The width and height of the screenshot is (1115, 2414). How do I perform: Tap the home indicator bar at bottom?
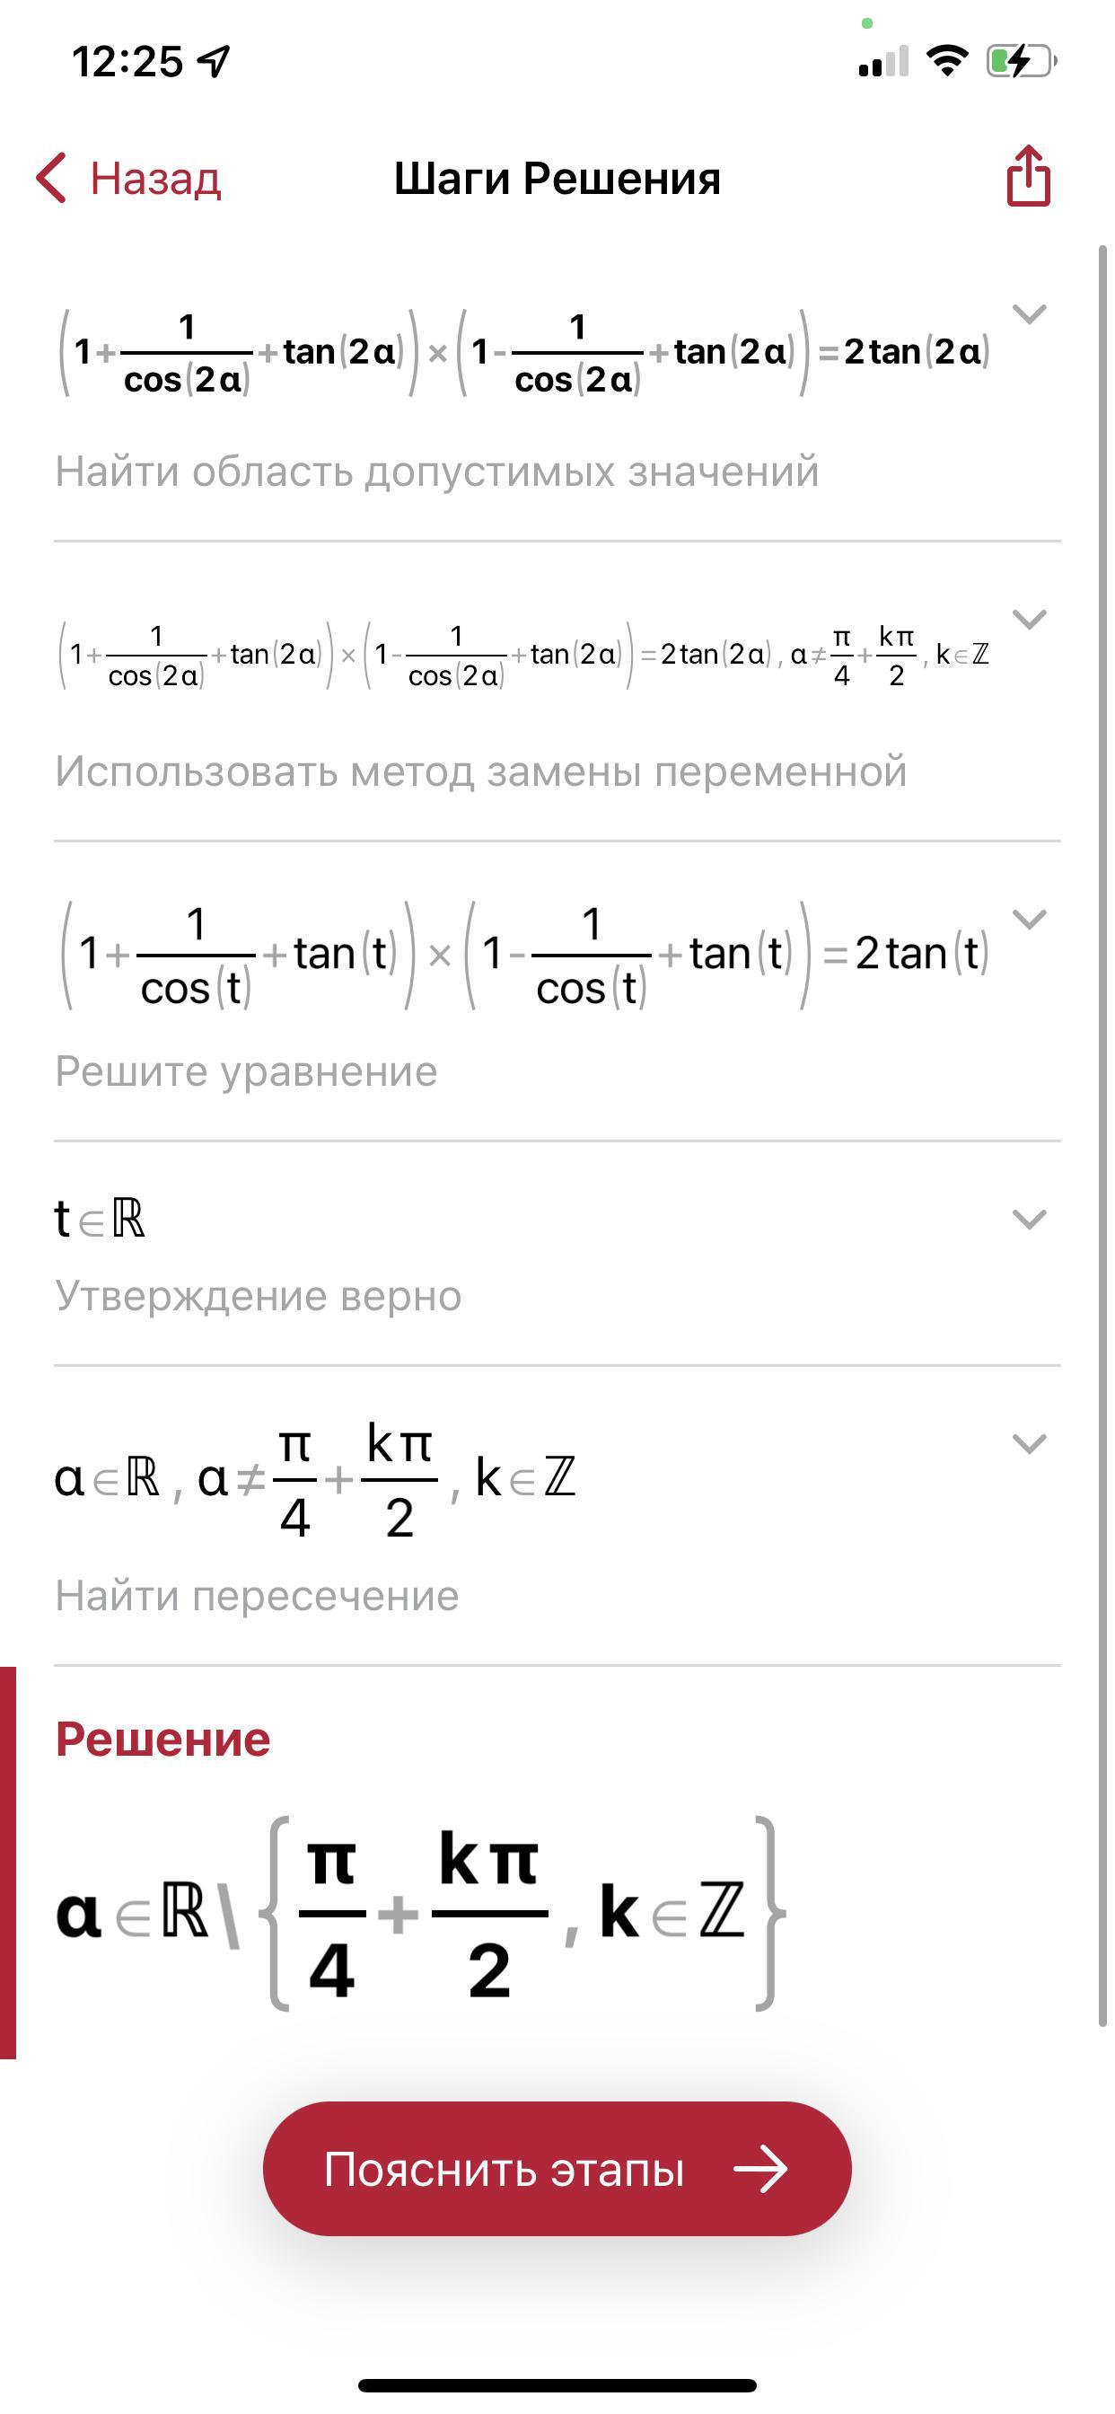(x=557, y=2385)
